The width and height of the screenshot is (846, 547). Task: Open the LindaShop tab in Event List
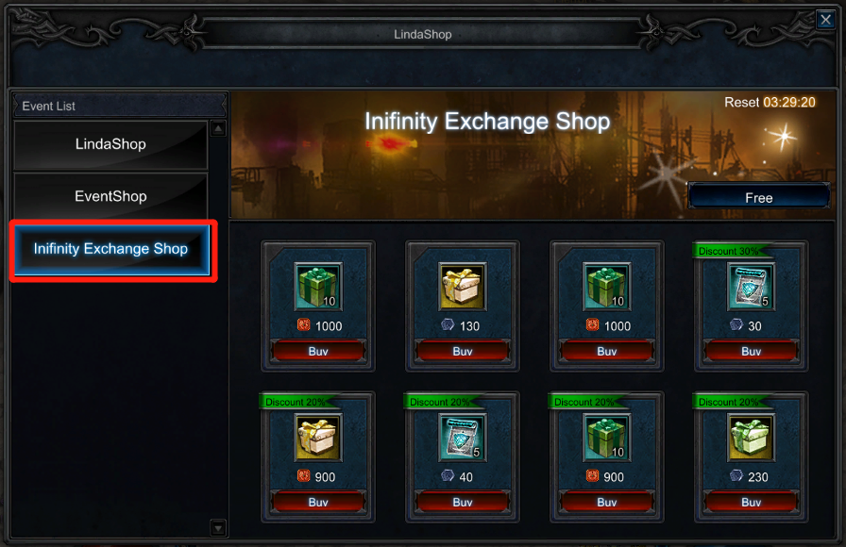[x=110, y=144]
